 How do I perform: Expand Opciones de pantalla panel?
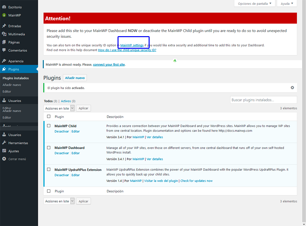point(255,4)
